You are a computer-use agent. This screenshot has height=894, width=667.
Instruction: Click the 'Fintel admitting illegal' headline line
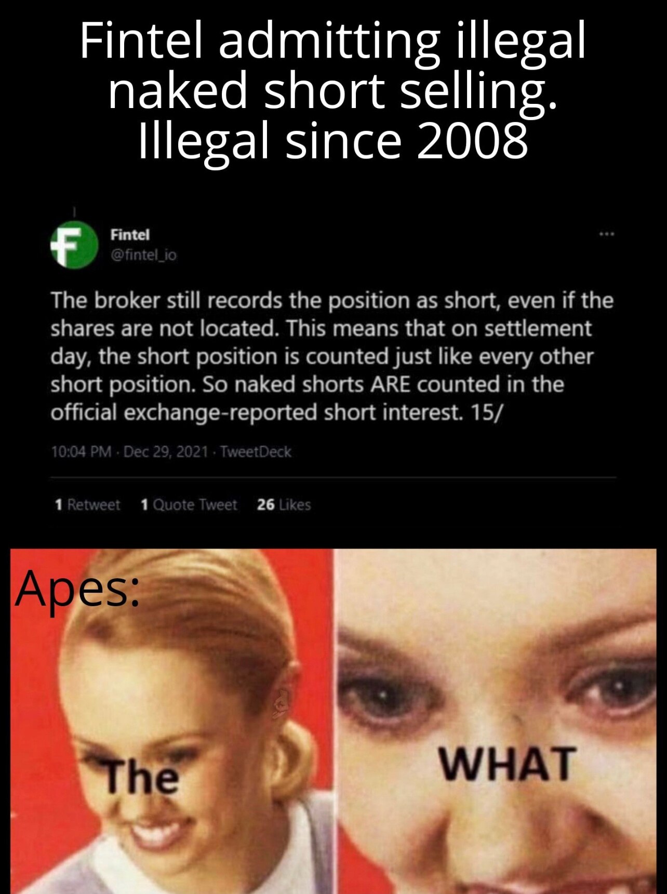coord(332,43)
